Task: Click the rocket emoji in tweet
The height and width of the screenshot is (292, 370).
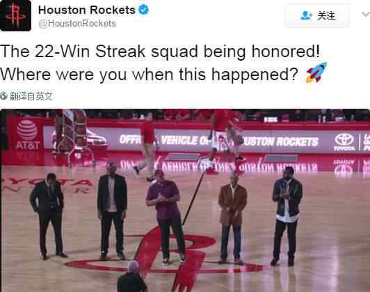Action: point(316,72)
